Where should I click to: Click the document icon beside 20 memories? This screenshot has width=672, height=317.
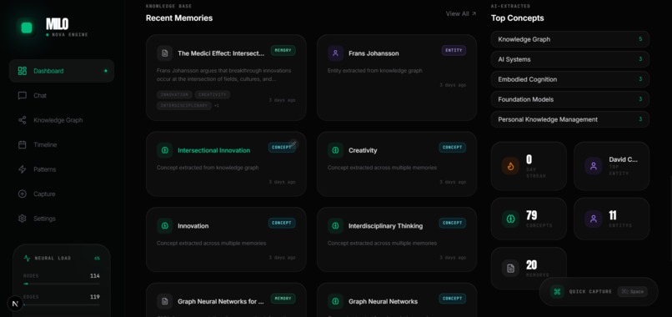pos(510,268)
